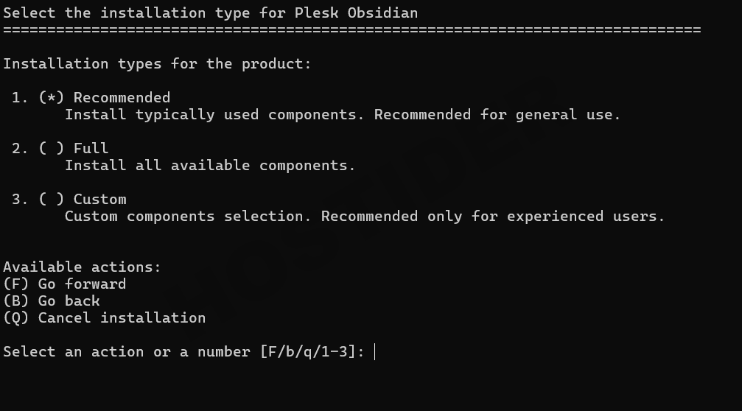Click the "Recommended" option label
This screenshot has height=411, width=742.
click(x=122, y=98)
